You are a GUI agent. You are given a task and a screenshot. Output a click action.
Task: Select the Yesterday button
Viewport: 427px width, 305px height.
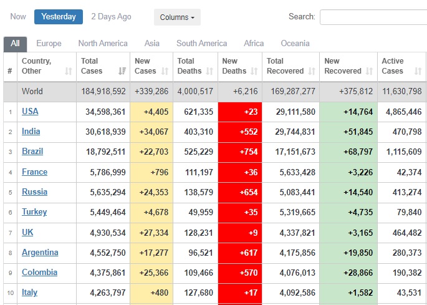[x=59, y=17]
